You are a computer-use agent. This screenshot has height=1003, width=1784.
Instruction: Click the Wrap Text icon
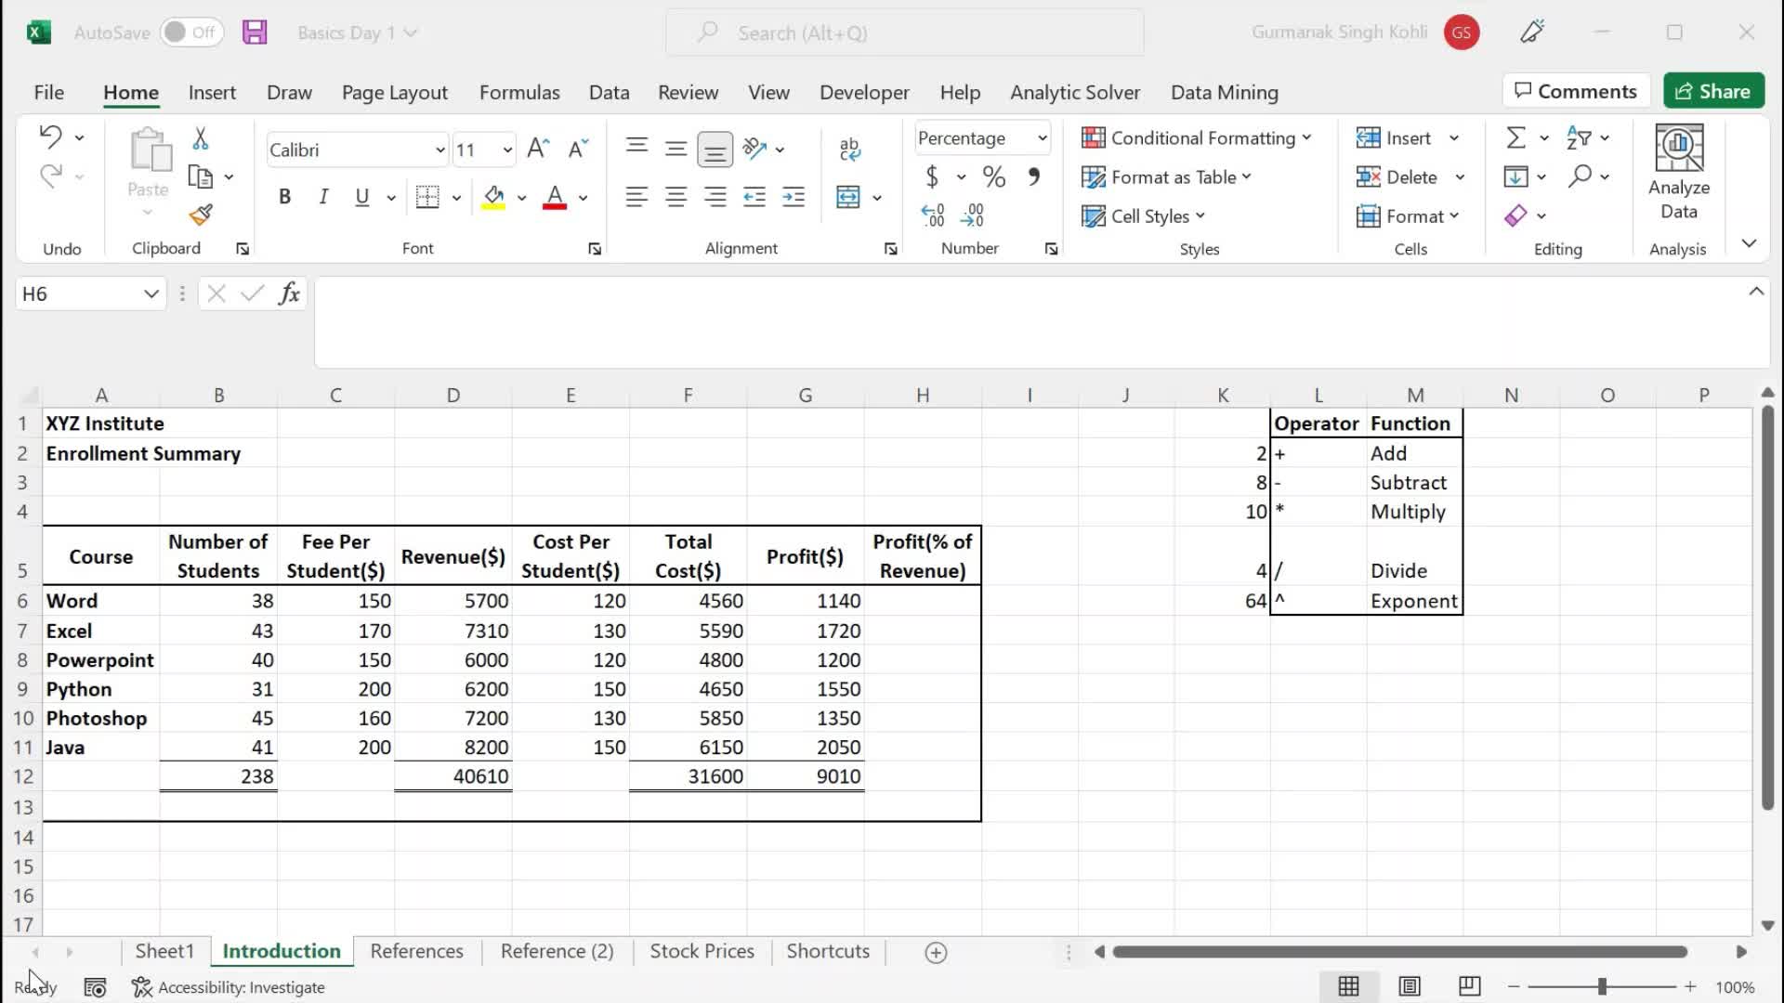849,149
